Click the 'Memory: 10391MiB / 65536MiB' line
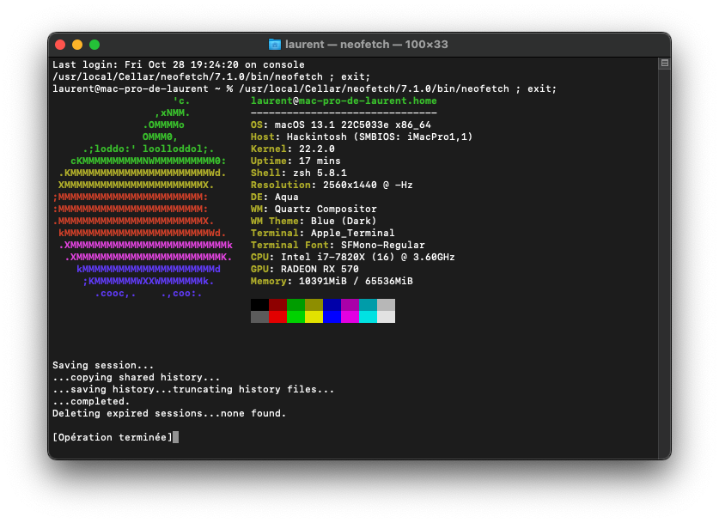The width and height of the screenshot is (719, 523). (x=332, y=281)
